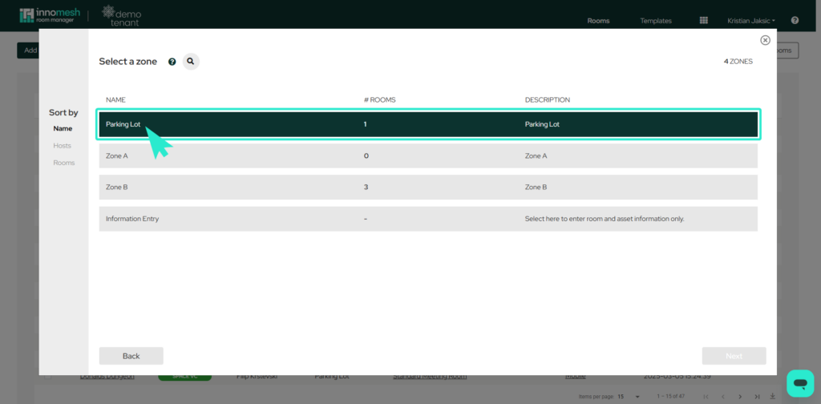The width and height of the screenshot is (821, 404).
Task: Sort zones by Name
Action: tap(63, 128)
